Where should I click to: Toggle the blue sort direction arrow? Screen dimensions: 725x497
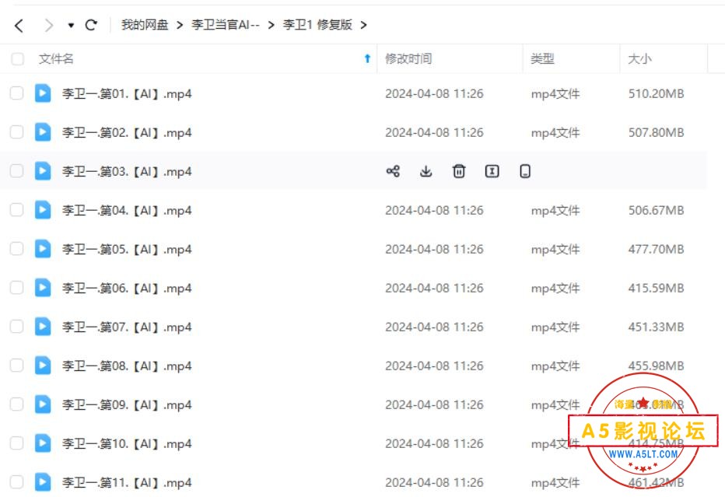367,58
